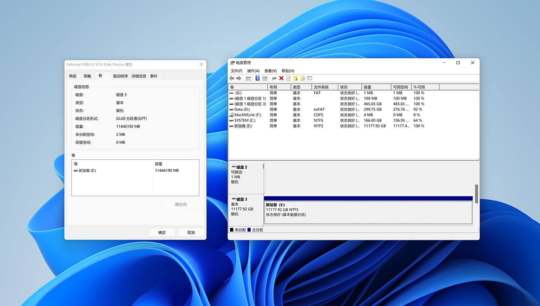Click the GUID 分区表(GPT) value text
This screenshot has width=540, height=306.
coord(131,118)
